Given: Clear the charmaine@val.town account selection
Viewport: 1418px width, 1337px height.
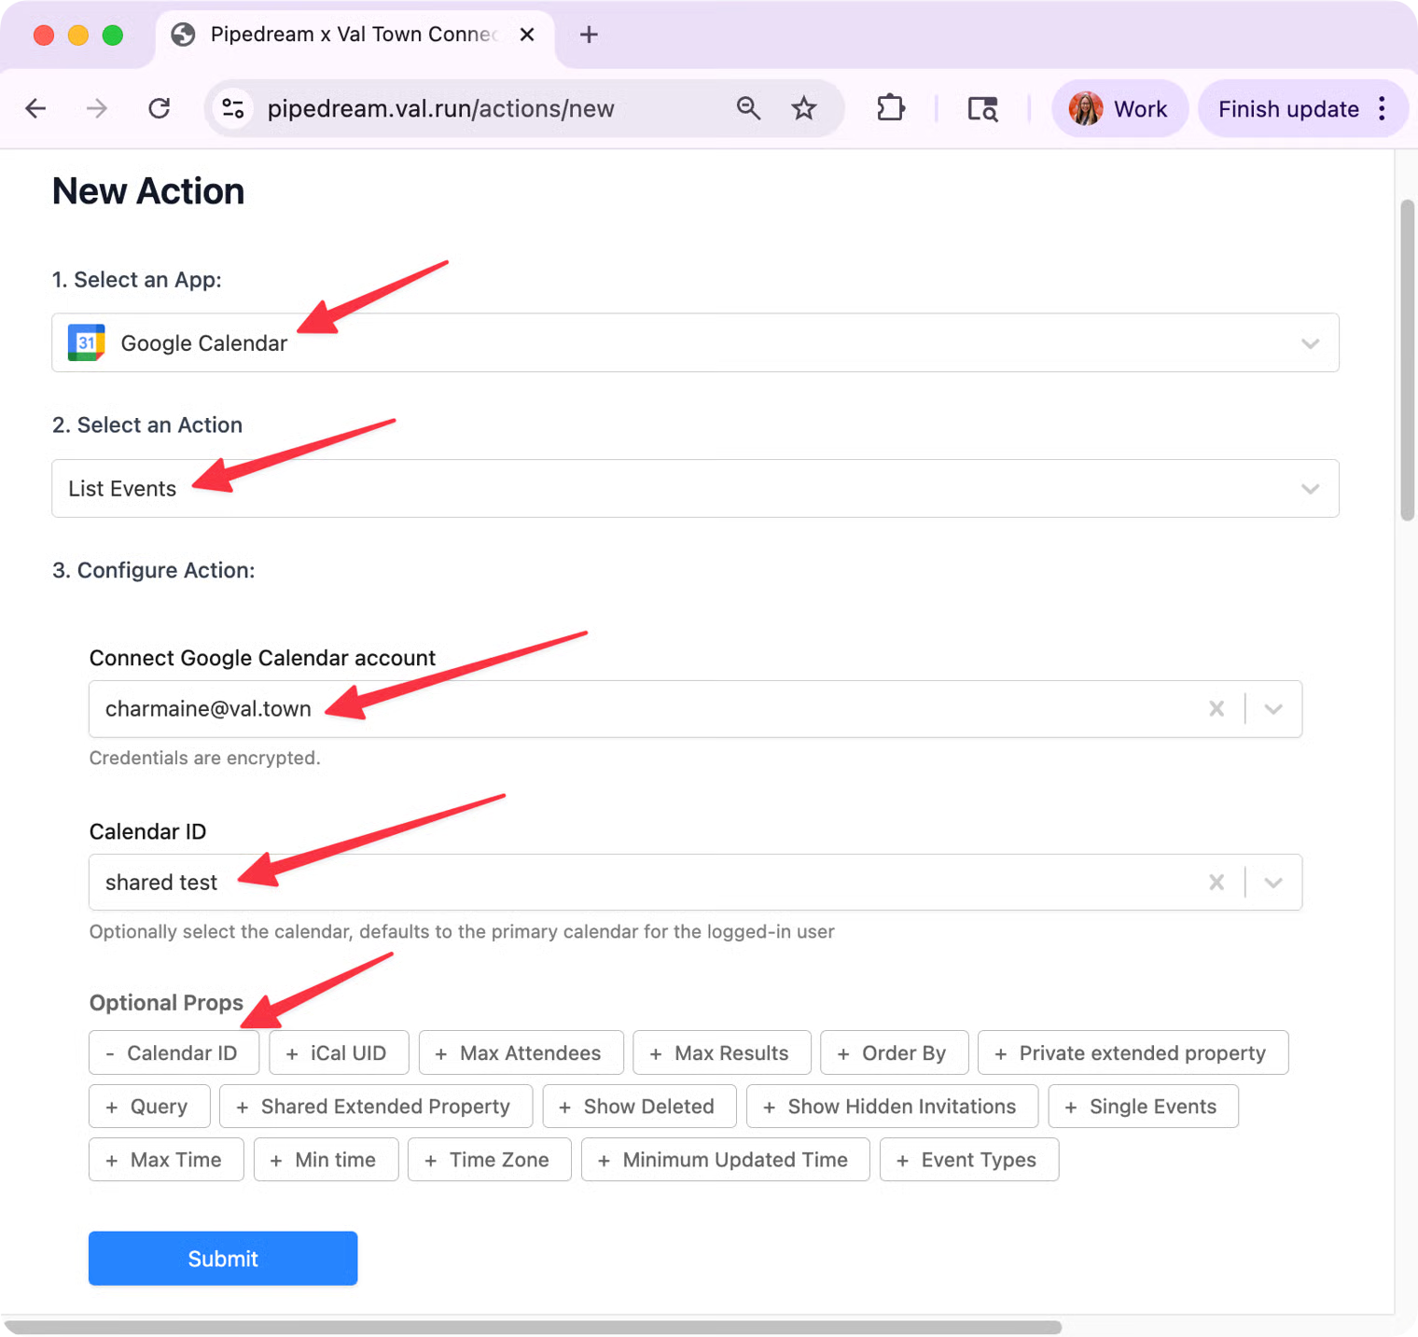Looking at the screenshot, I should click(1216, 709).
